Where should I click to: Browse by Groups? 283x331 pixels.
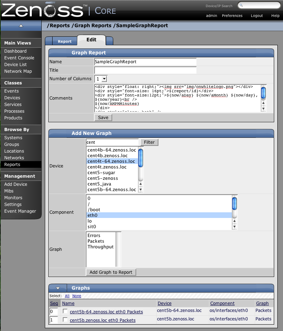[x=12, y=144]
